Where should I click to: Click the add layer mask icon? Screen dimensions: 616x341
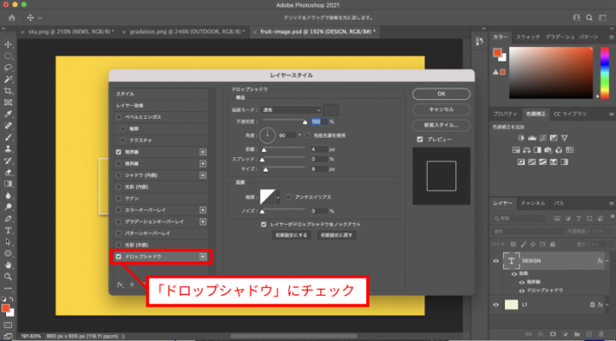553,334
